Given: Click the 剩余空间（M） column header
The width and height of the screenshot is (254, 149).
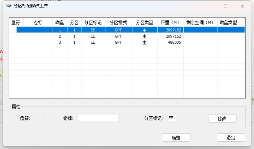Looking at the screenshot, I should tap(200, 23).
